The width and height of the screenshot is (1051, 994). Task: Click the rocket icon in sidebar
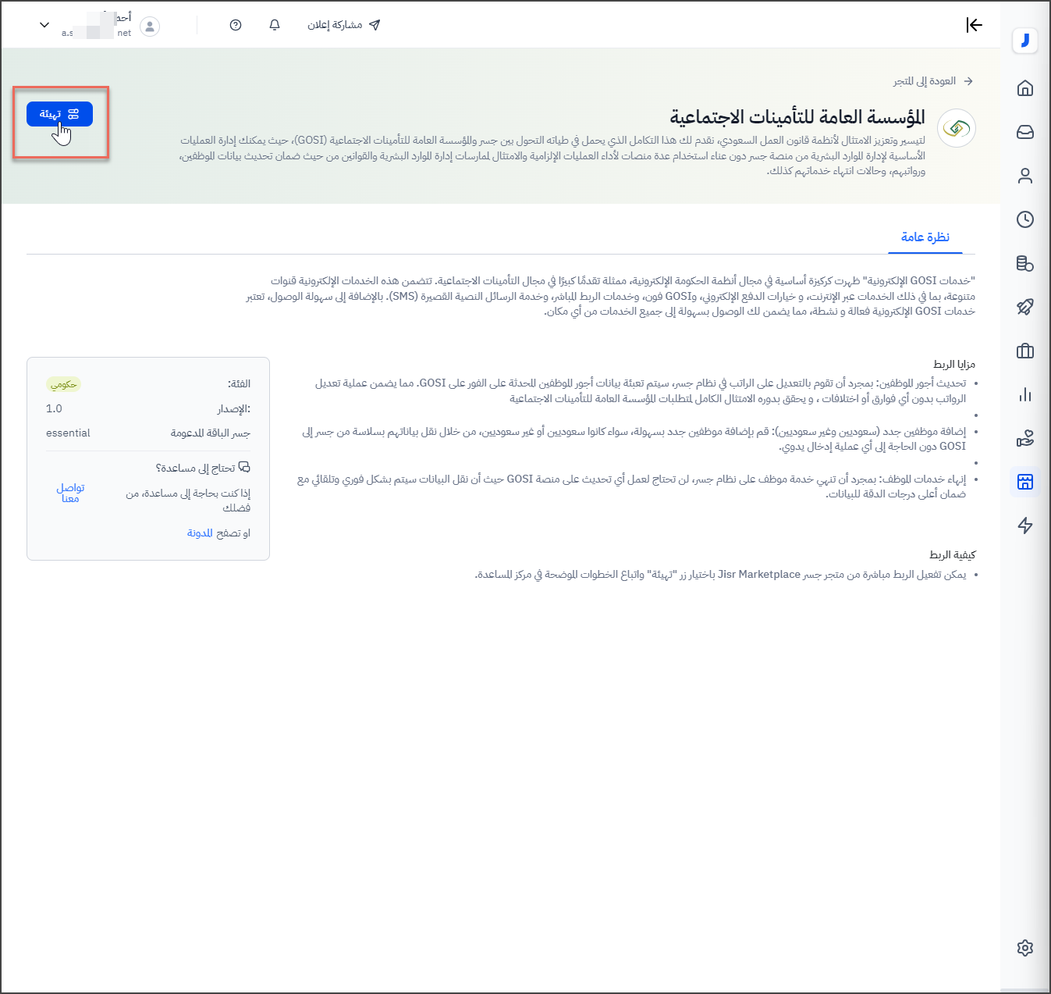pos(1024,307)
